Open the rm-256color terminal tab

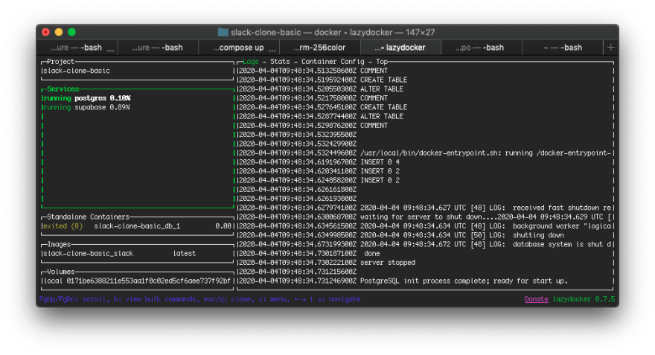pos(320,48)
